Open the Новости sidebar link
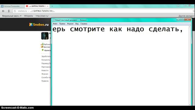 coord(45,70)
